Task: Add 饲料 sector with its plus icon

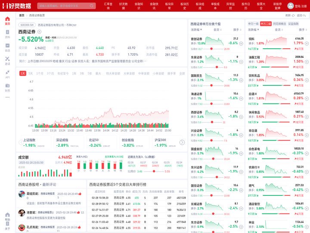Action: click(x=307, y=44)
